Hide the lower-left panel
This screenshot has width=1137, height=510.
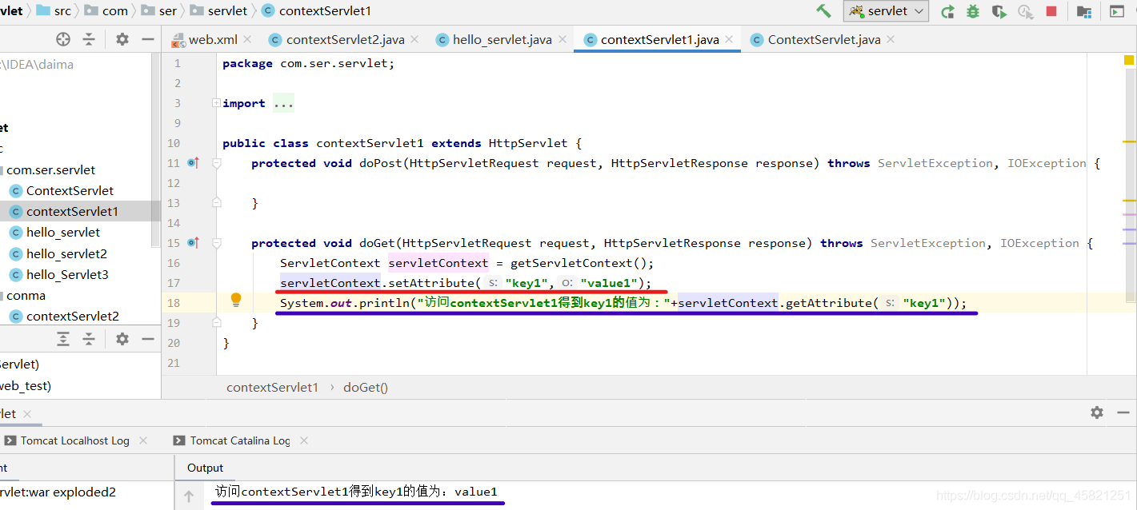pos(147,339)
